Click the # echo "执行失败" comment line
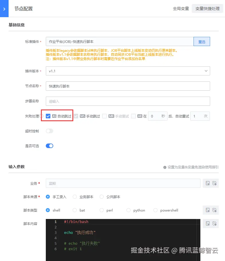The height and width of the screenshot is (261, 225). pos(82,243)
